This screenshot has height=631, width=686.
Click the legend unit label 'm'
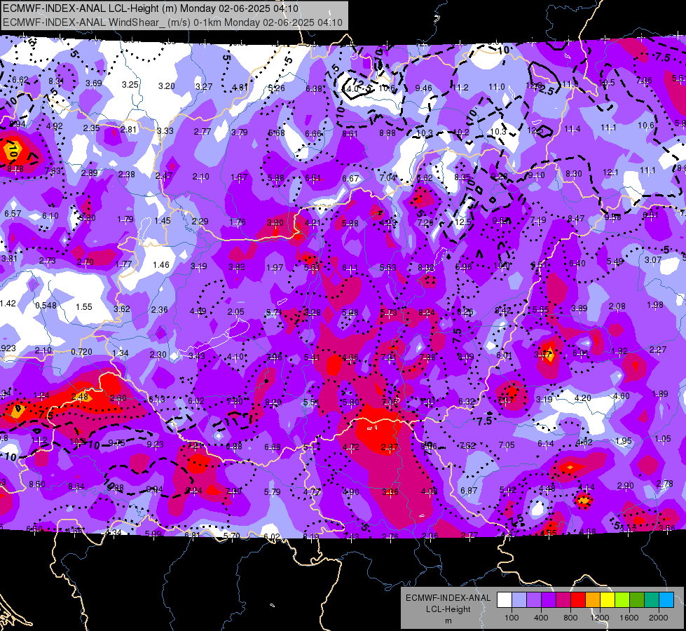coord(448,620)
